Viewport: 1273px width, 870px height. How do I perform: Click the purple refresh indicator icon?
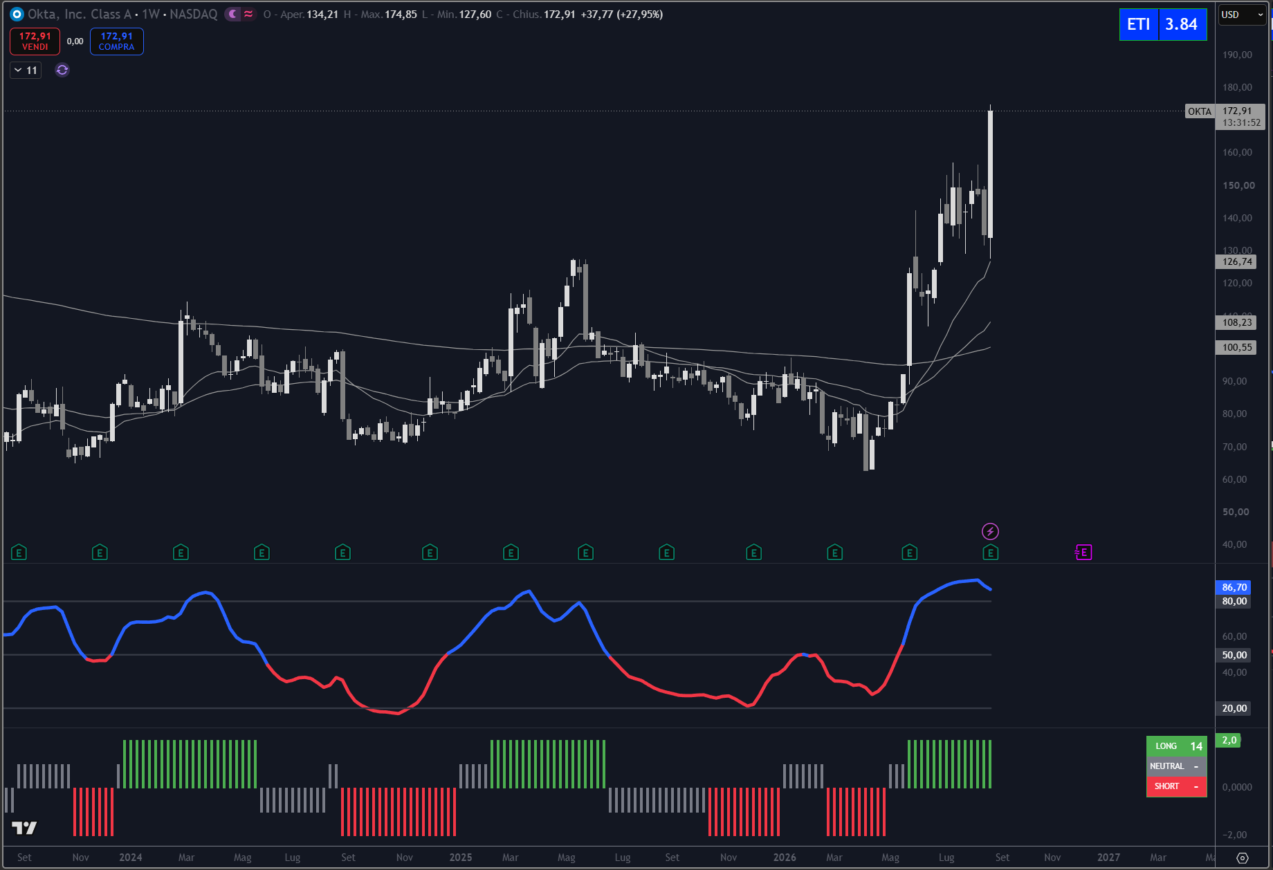tap(62, 70)
